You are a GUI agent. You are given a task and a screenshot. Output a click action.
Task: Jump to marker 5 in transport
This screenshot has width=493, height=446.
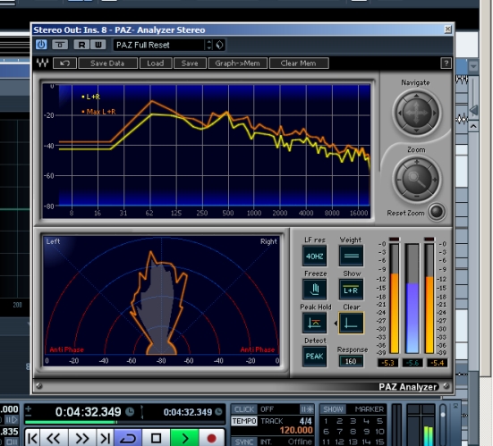pyautogui.click(x=379, y=421)
